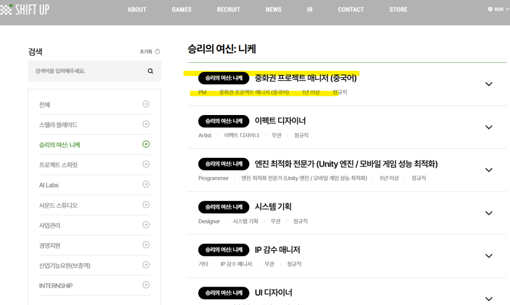
Task: Expand the 이펙트 디자이너 job posting chevron
Action: [488, 127]
